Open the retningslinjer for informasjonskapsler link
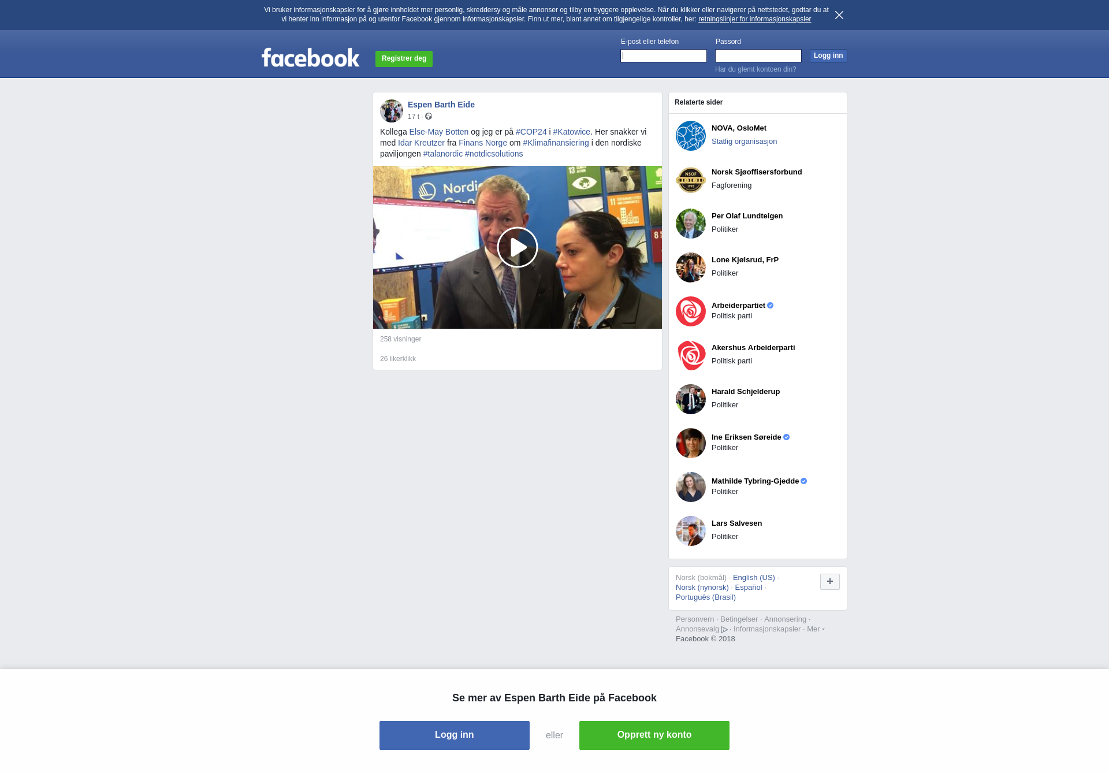The width and height of the screenshot is (1109, 773). point(754,19)
